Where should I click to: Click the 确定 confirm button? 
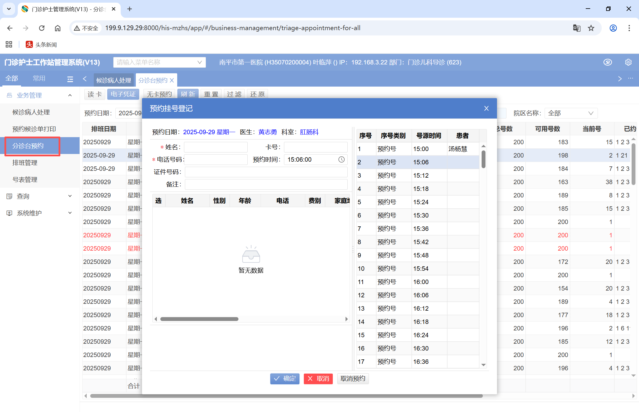(x=285, y=379)
